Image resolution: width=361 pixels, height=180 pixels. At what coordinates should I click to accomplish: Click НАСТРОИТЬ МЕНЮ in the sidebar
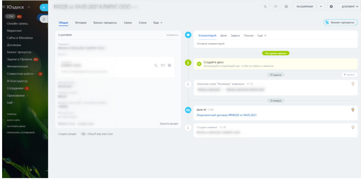[x=16, y=127]
